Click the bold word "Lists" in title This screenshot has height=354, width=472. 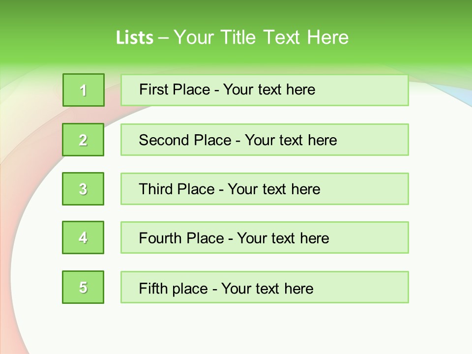tap(135, 37)
